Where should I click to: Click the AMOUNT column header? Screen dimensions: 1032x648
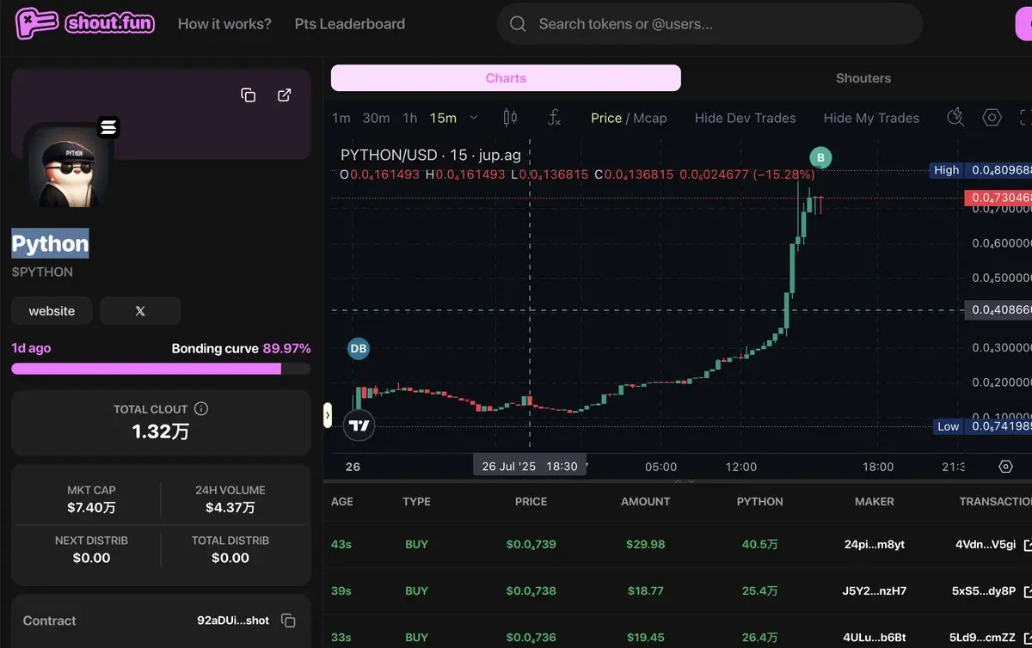tap(645, 501)
